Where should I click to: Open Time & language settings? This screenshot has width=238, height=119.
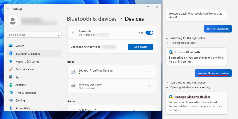pos(26,93)
